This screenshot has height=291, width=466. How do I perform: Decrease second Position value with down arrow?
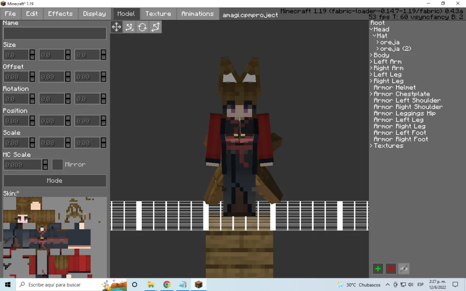coord(68,123)
